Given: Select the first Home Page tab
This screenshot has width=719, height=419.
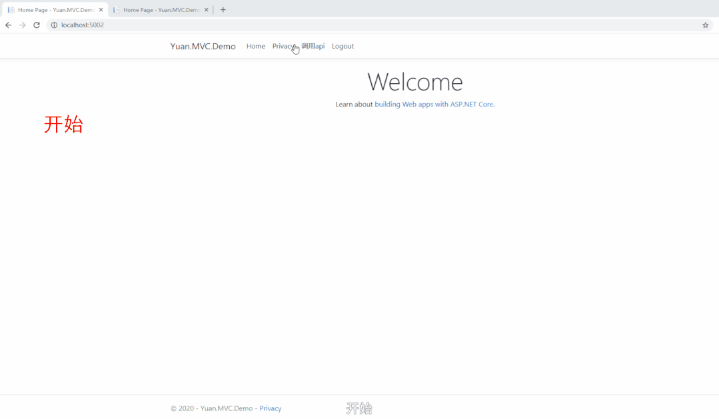Looking at the screenshot, I should 55,10.
